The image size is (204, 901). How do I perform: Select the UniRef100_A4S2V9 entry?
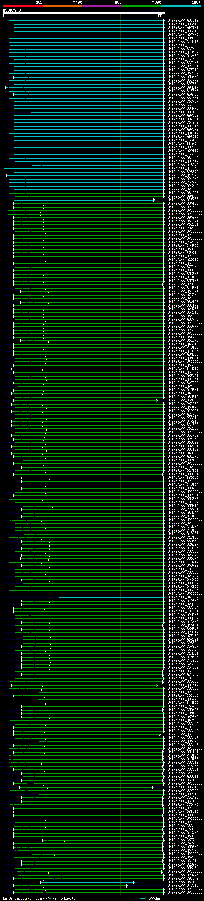click(x=183, y=165)
